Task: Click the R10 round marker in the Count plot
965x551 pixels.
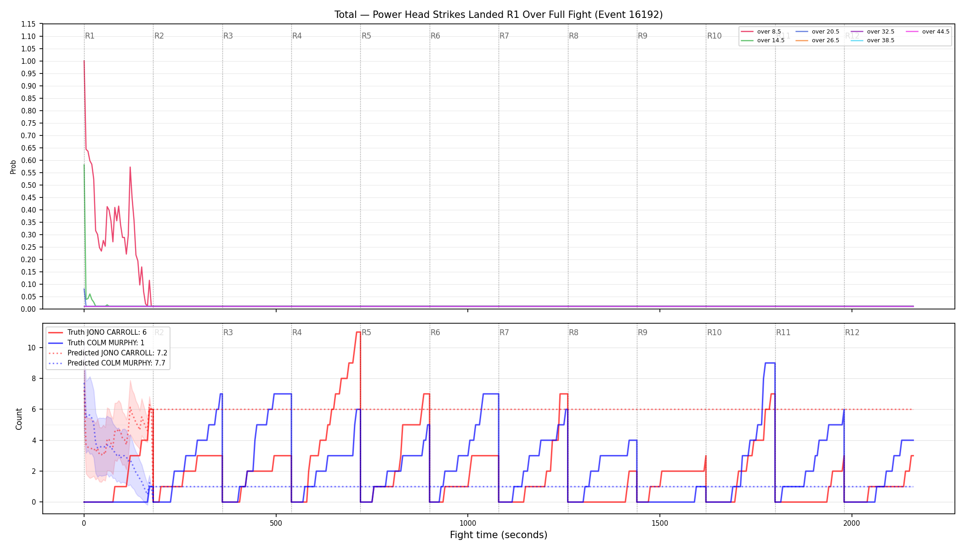Action: click(x=714, y=332)
